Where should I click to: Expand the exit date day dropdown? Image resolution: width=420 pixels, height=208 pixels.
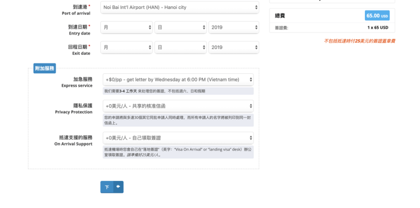click(x=180, y=47)
